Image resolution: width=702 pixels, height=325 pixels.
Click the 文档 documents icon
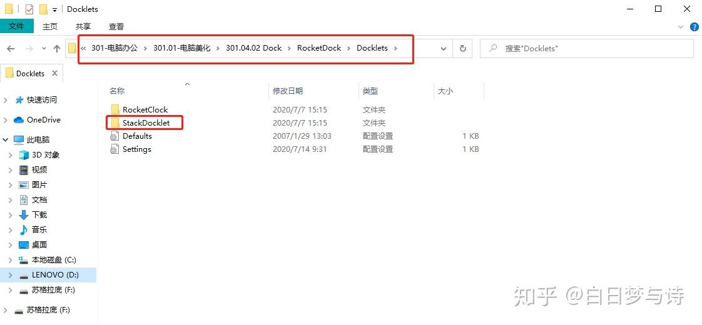[24, 200]
